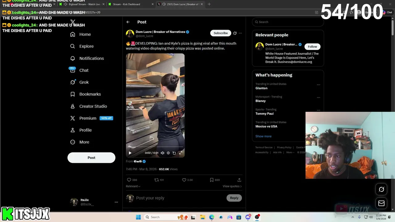Open the Tommy Paul trend
The image size is (395, 222).
click(x=264, y=113)
